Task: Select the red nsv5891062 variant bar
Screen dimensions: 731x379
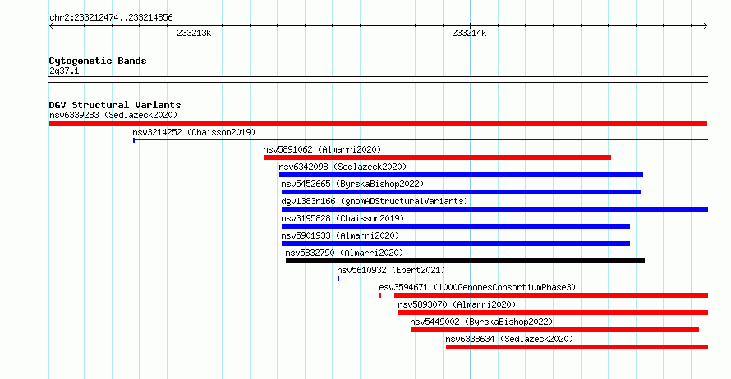Action: click(437, 158)
